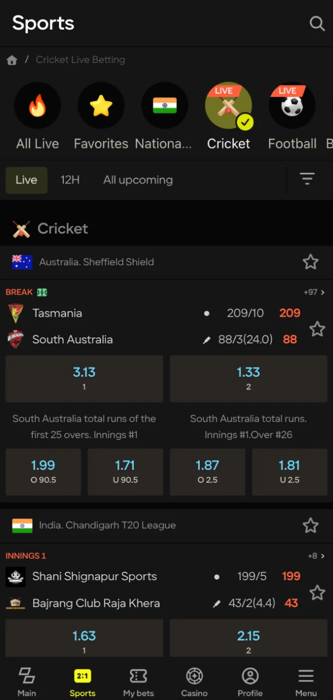Open My bets from bottom navigation
This screenshot has width=333, height=700.
point(138,681)
